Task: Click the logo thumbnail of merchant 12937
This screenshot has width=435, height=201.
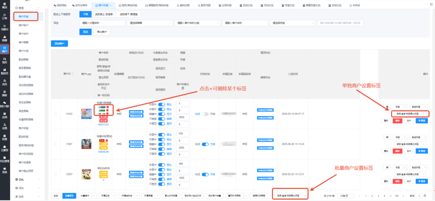Action: pyautogui.click(x=86, y=174)
